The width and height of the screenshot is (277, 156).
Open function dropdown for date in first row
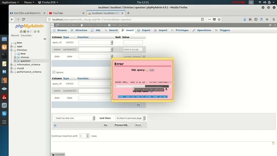click(x=96, y=56)
